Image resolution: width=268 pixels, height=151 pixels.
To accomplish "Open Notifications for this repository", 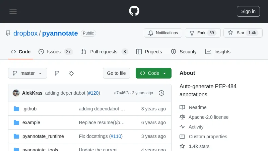I will [x=163, y=33].
